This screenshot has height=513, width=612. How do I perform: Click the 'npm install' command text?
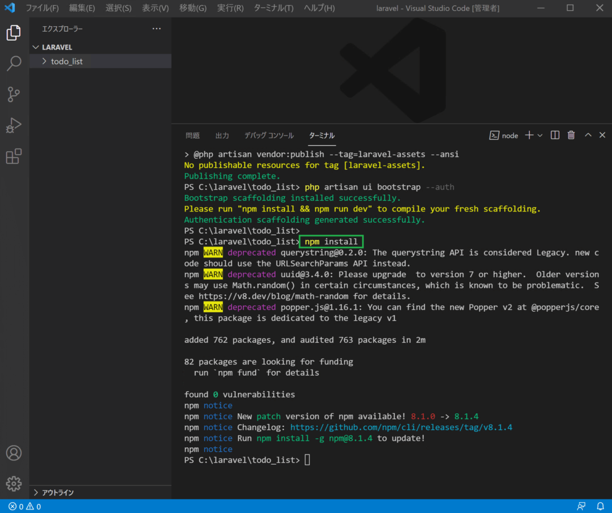click(331, 241)
